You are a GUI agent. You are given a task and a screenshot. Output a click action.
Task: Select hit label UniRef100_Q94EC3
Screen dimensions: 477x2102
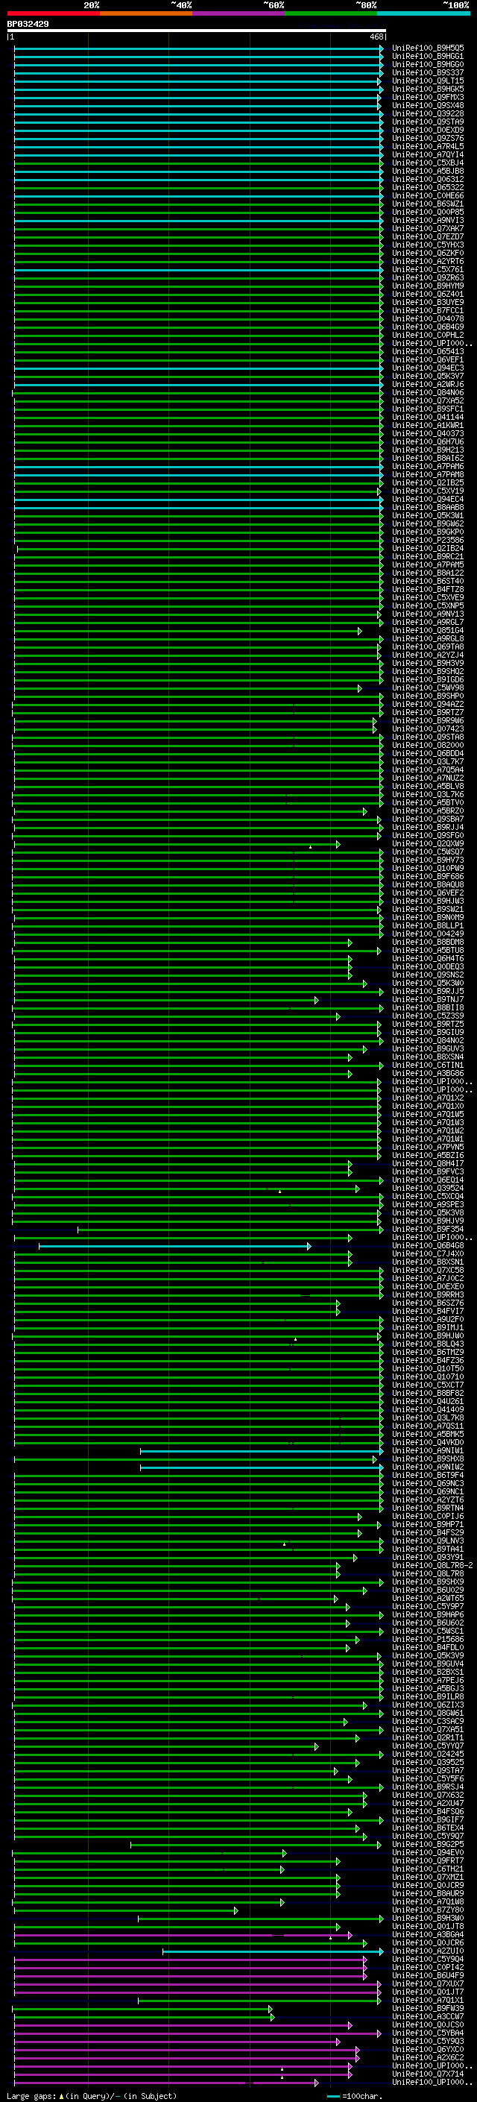pos(428,368)
